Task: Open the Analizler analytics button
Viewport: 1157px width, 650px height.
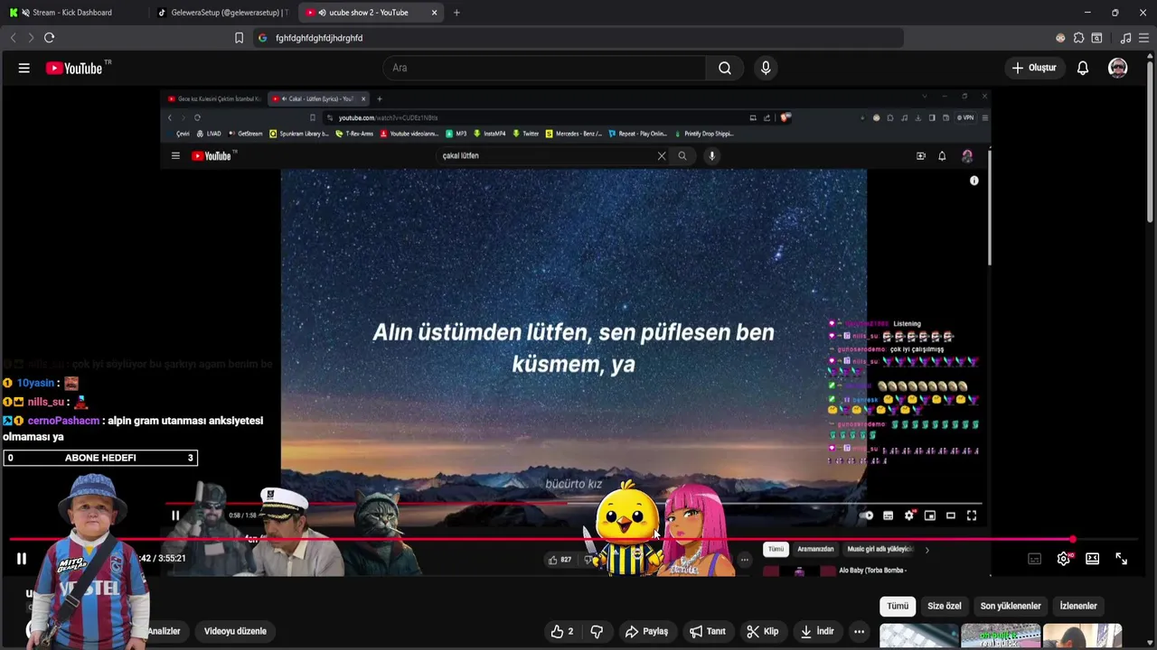Action: 164,631
